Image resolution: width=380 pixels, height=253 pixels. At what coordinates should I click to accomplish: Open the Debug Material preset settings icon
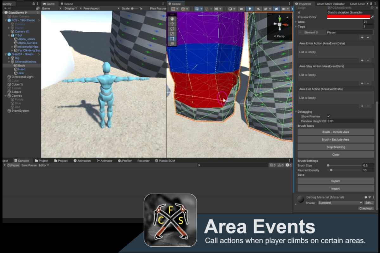pos(370,197)
